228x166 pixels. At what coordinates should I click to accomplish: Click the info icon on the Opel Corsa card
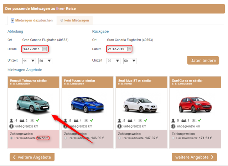(x=173, y=126)
